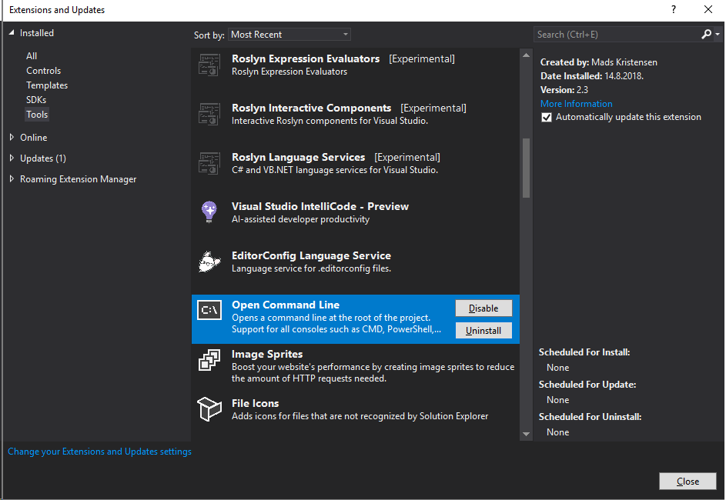Viewport: 726px width, 500px height.
Task: Click the Roslyn Interactive Components extension icon
Action: [x=209, y=115]
